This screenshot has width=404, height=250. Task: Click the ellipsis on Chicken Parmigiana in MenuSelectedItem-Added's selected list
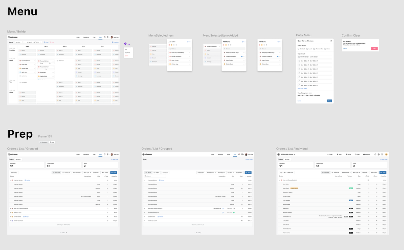(220, 46)
